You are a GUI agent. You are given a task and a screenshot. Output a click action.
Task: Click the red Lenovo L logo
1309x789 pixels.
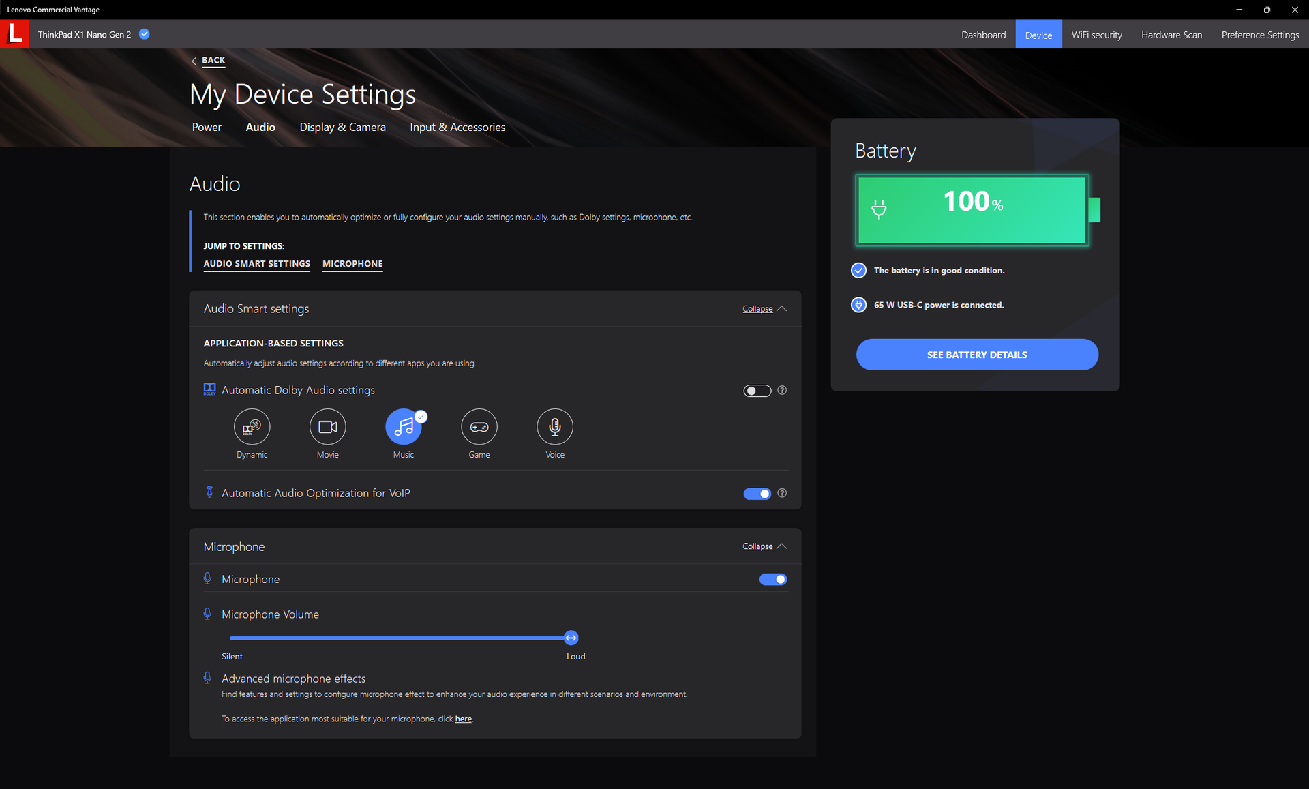click(14, 34)
